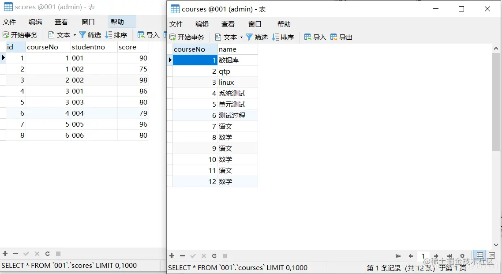502x274 pixels.
Task: Delete record with minus icon in scores window
Action: [x=16, y=254]
